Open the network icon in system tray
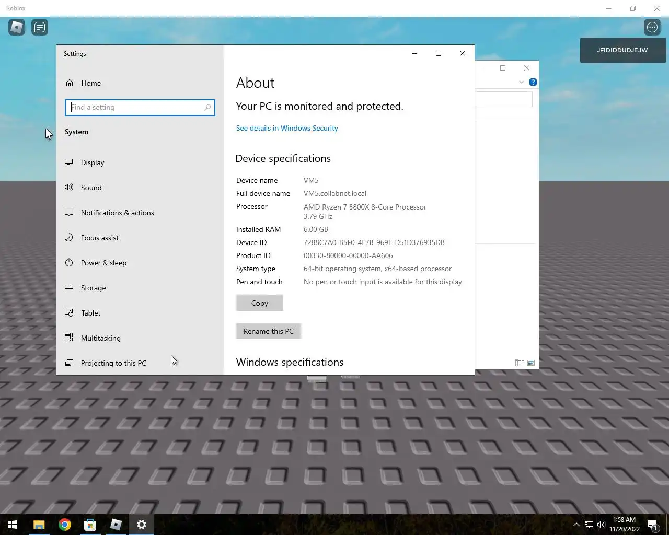This screenshot has width=669, height=535. [589, 525]
